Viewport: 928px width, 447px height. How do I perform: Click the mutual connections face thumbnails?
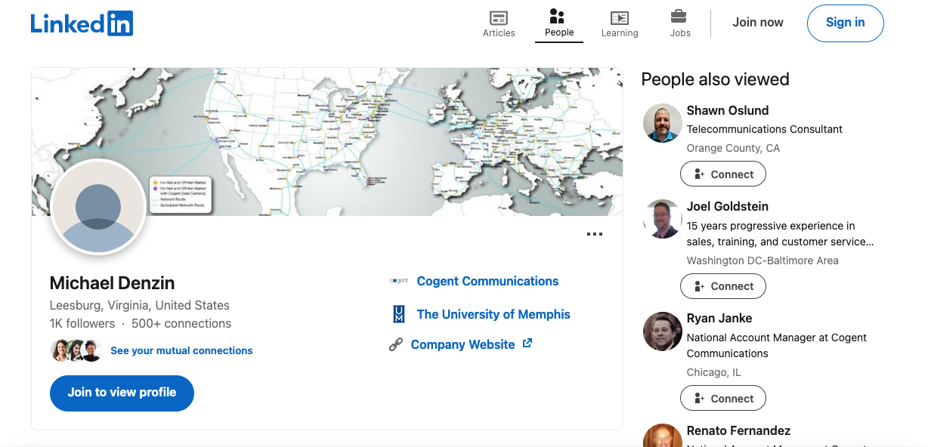76,350
